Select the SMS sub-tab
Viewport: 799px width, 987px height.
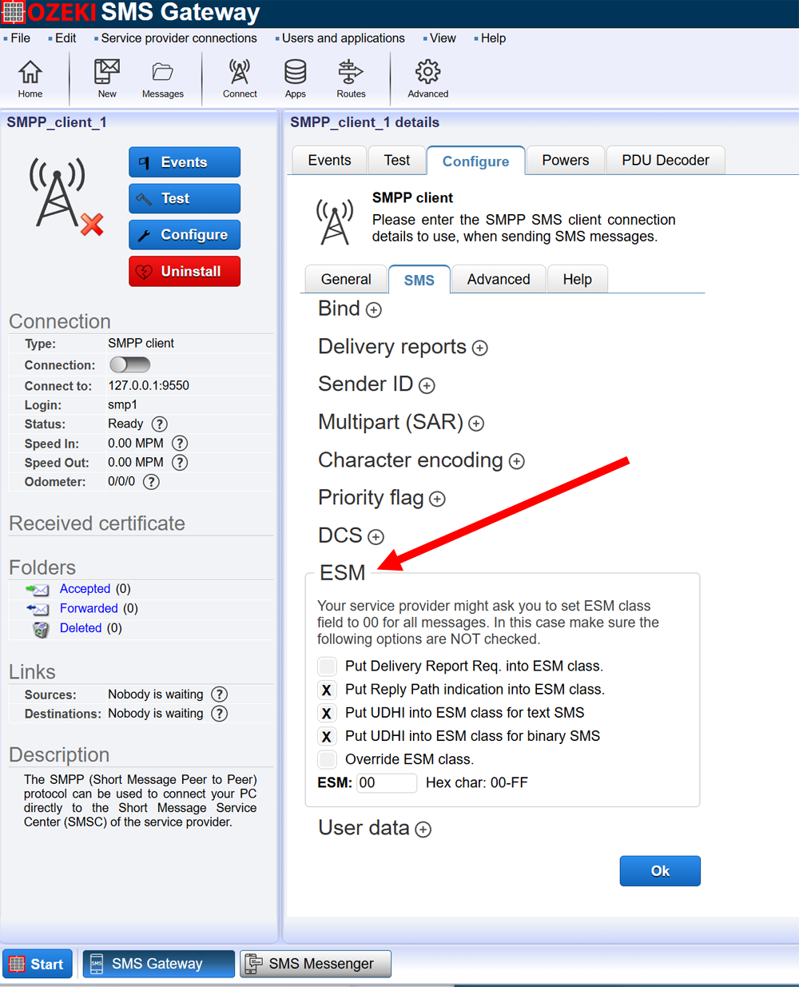(x=419, y=280)
